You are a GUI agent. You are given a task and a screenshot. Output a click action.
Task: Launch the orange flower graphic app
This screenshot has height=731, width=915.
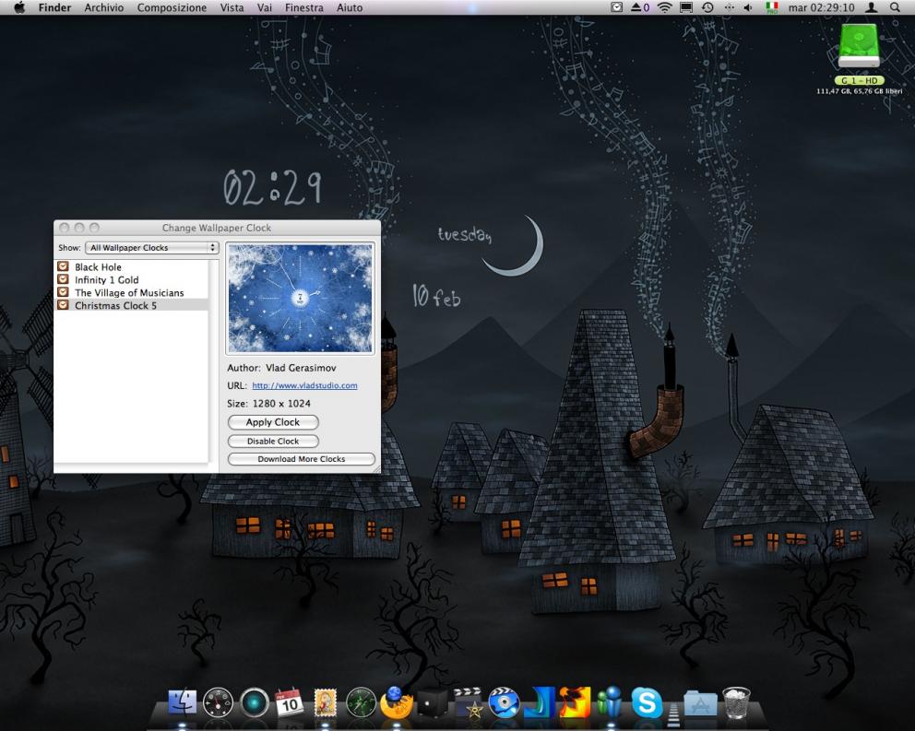click(575, 702)
